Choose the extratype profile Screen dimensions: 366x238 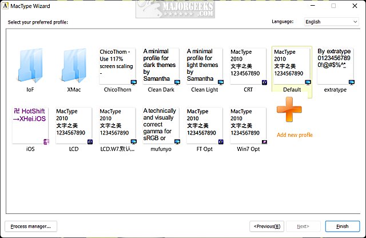(336, 66)
